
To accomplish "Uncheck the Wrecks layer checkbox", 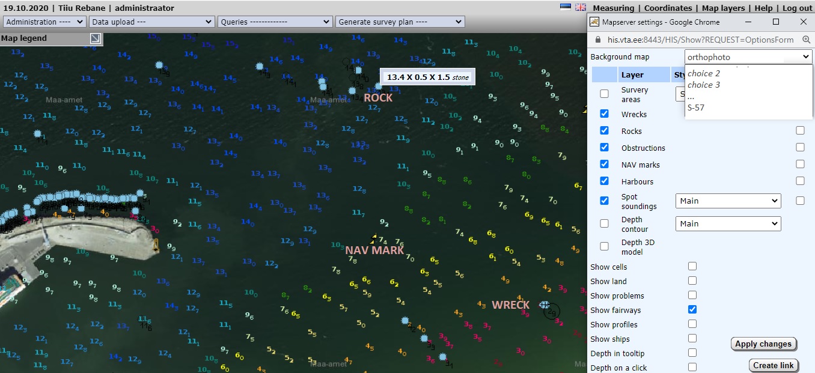I will tap(604, 114).
